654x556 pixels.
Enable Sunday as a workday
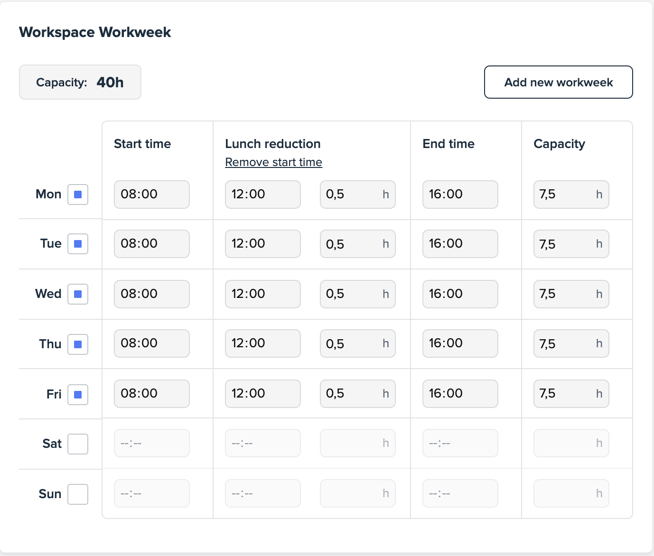coord(78,494)
